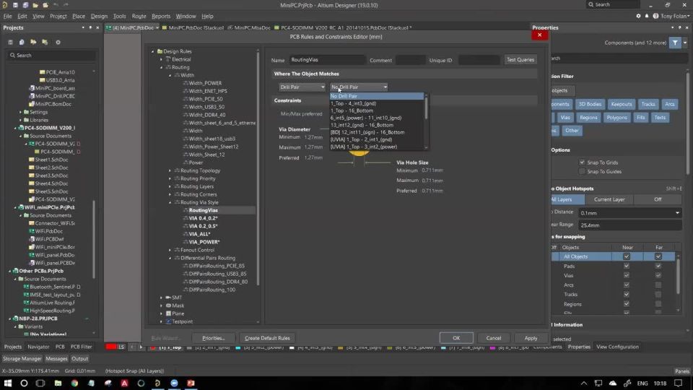693x390 pixels.
Task: Click the Priorities button
Action: pyautogui.click(x=213, y=338)
